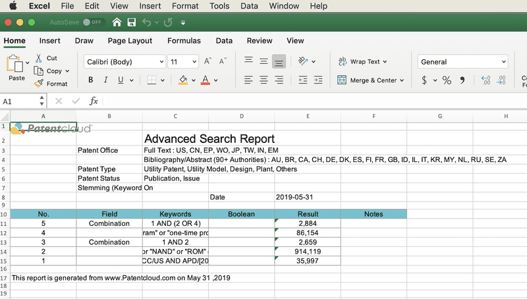The height and width of the screenshot is (299, 527).
Task: Open the Paste options dropdown arrow
Action: 28,63
